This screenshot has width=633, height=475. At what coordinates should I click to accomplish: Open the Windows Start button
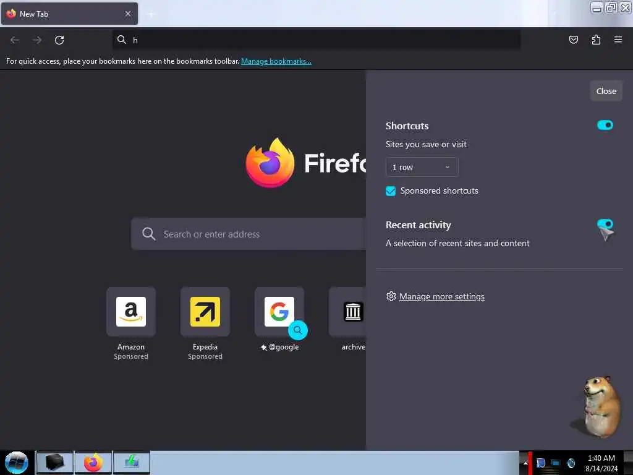click(17, 463)
